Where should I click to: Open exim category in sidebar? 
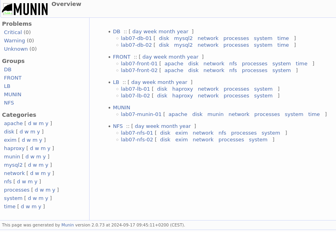[10, 140]
